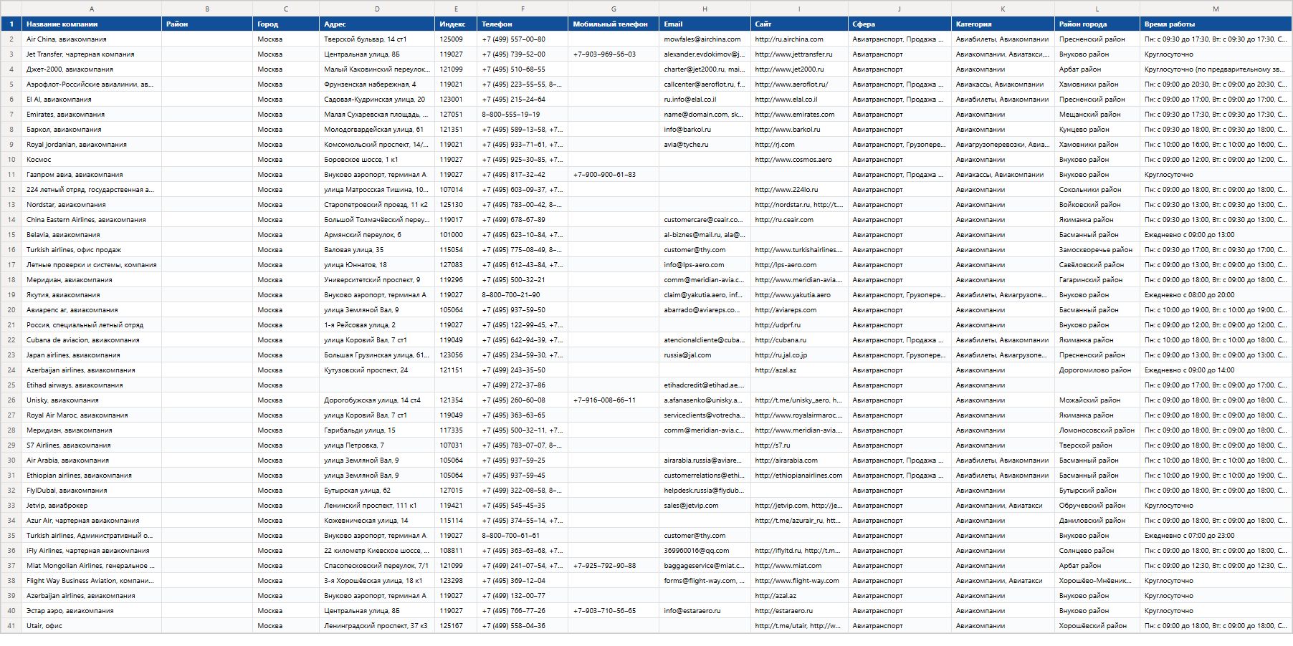Click the 'Район города' header cell
Image resolution: width=1293 pixels, height=646 pixels.
tap(1097, 24)
